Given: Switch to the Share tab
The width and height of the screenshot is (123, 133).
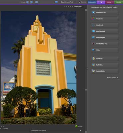Looking at the screenshot, I should [119, 2].
